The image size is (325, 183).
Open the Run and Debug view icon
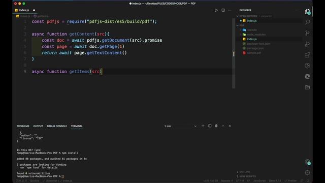click(307, 44)
